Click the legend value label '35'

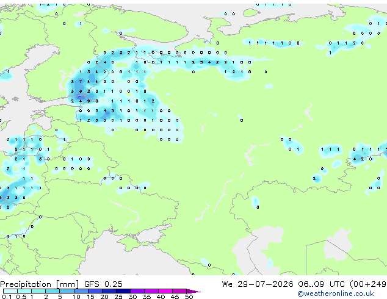click(x=146, y=297)
